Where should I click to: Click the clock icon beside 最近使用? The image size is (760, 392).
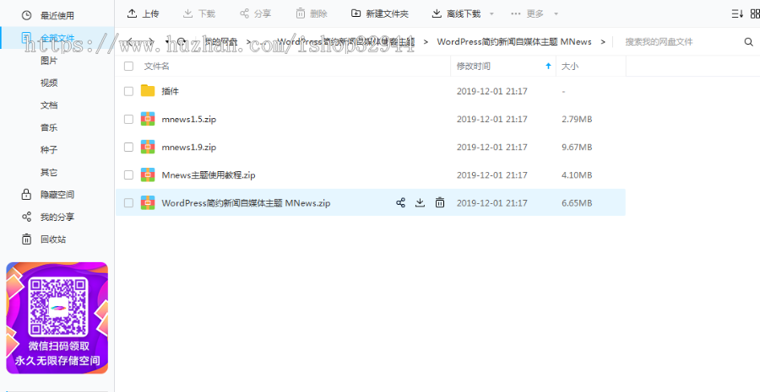(x=26, y=15)
